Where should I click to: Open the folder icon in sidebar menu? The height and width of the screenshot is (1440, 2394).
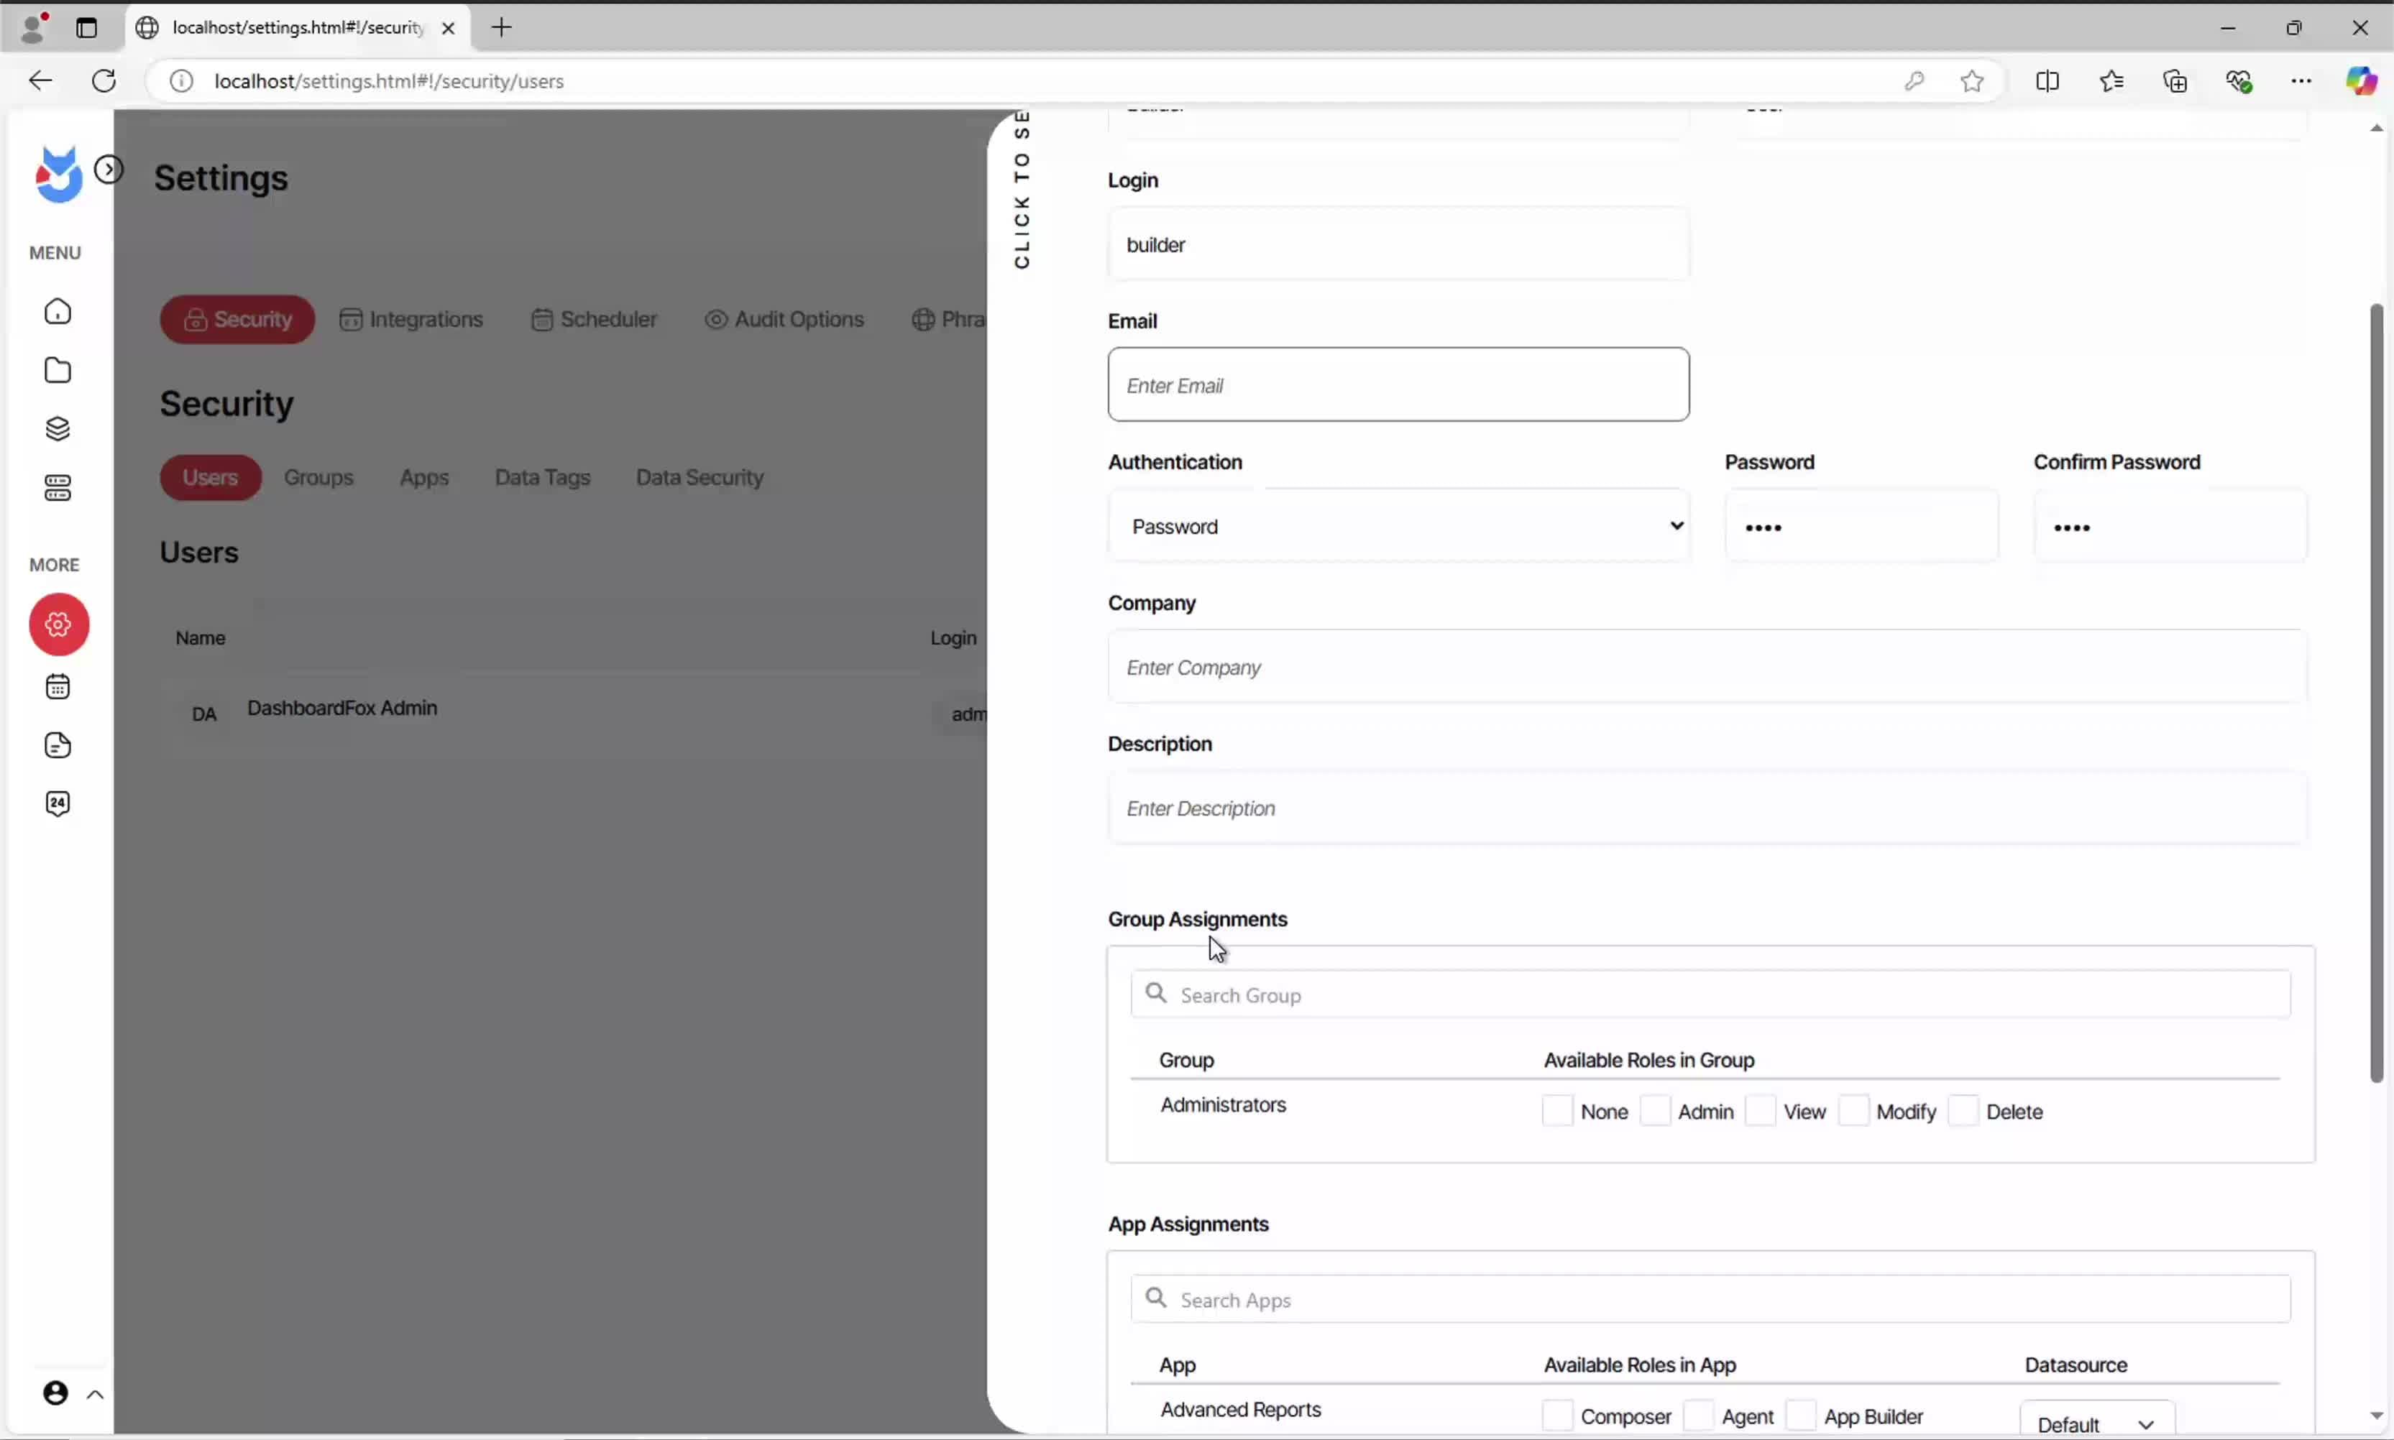tap(58, 371)
